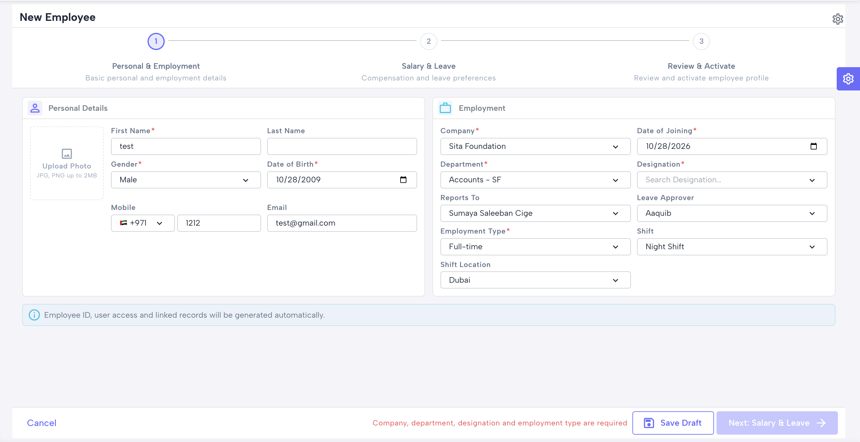The height and width of the screenshot is (442, 860).
Task: Click the Upload Photo drop area
Action: [x=67, y=163]
